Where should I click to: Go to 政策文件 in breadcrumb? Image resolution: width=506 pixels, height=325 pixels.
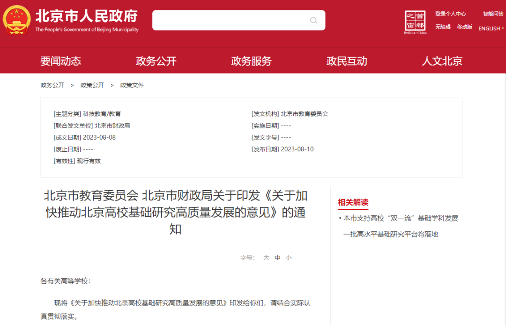click(132, 85)
